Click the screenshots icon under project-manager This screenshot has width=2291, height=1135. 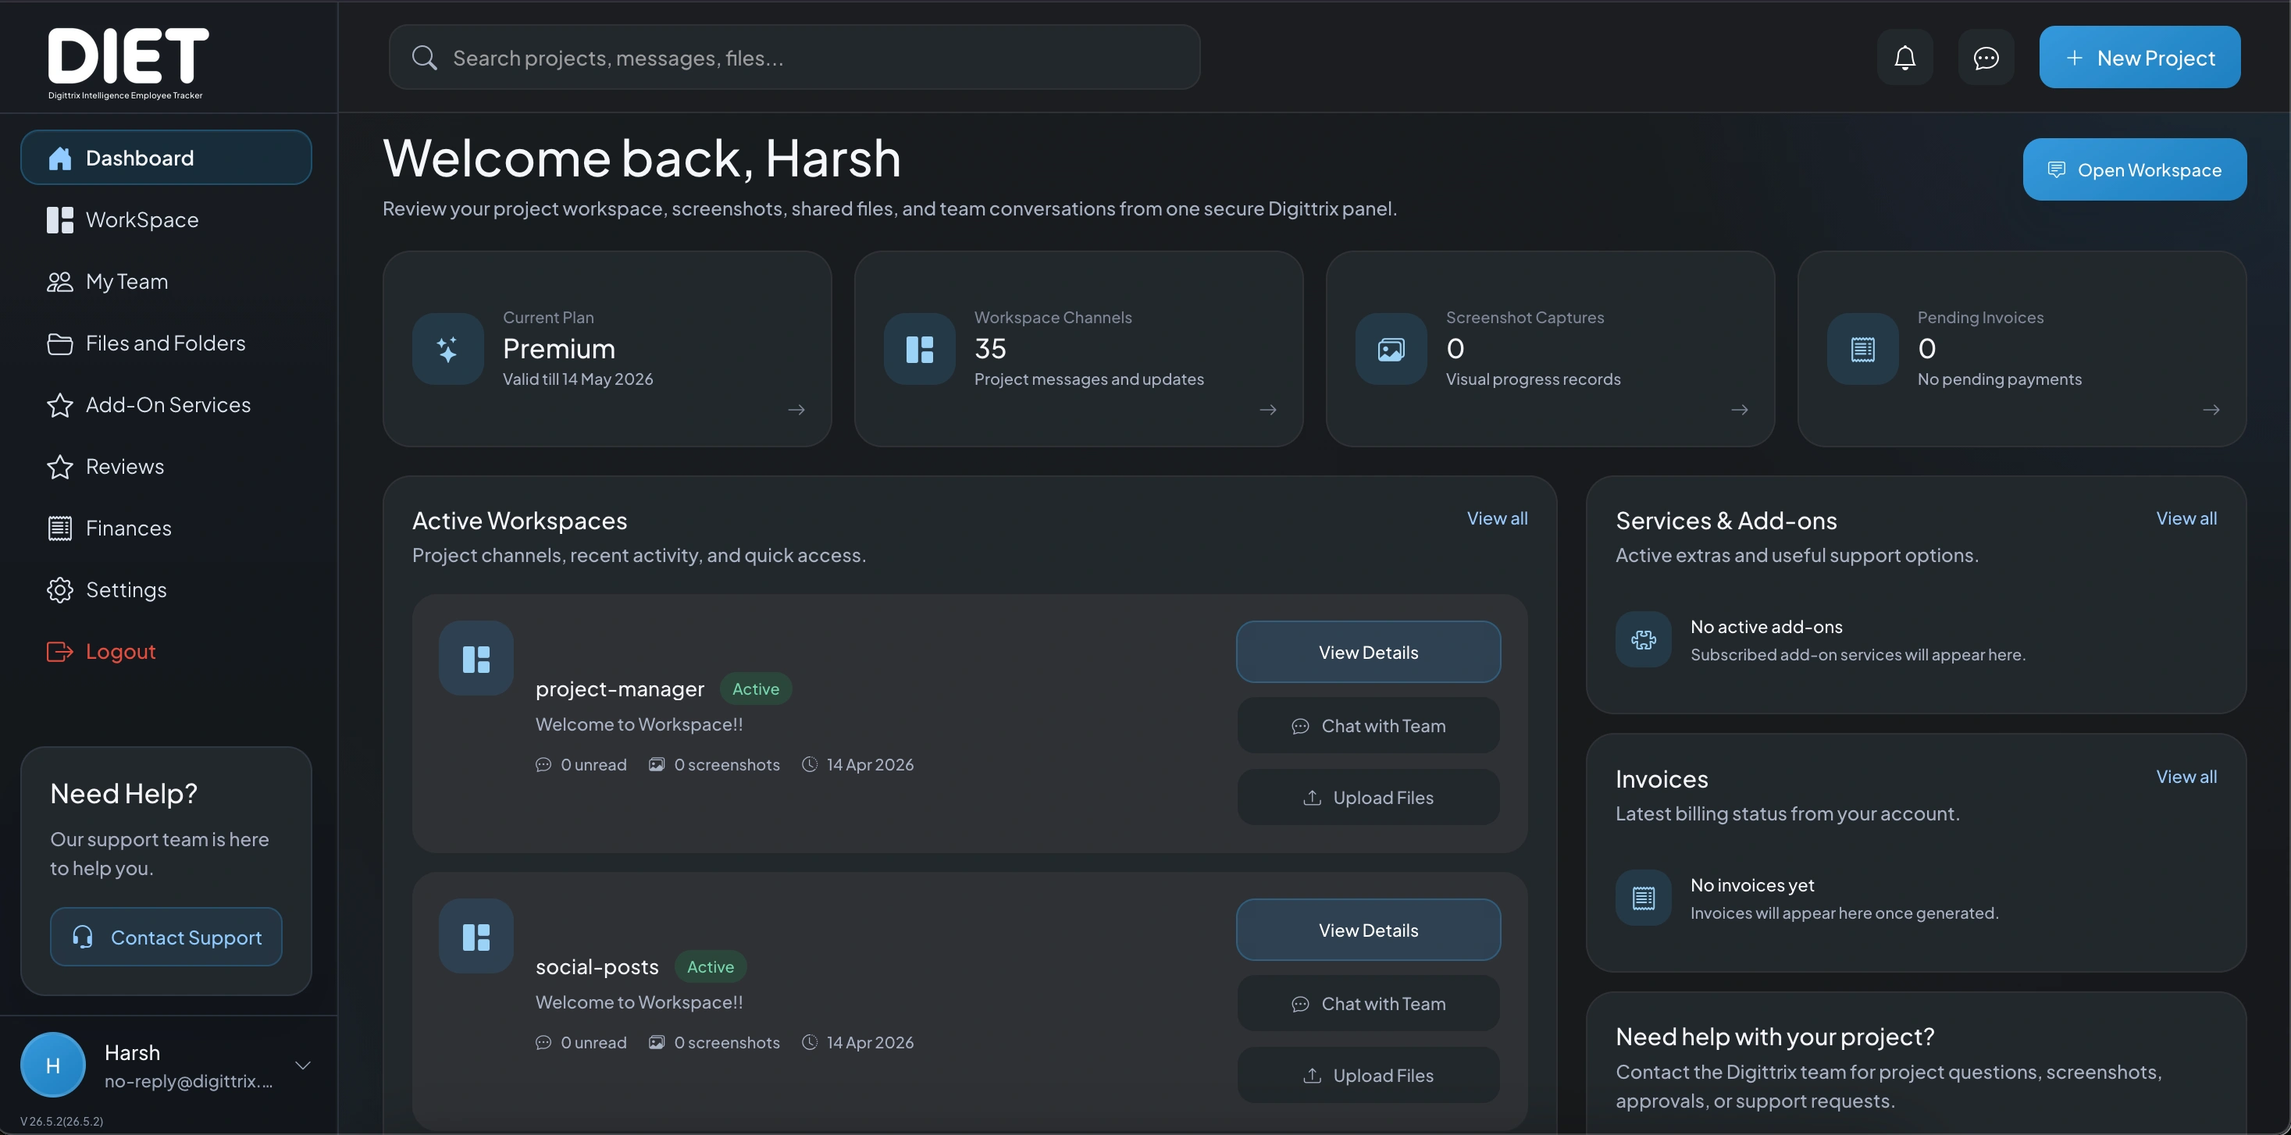coord(657,764)
